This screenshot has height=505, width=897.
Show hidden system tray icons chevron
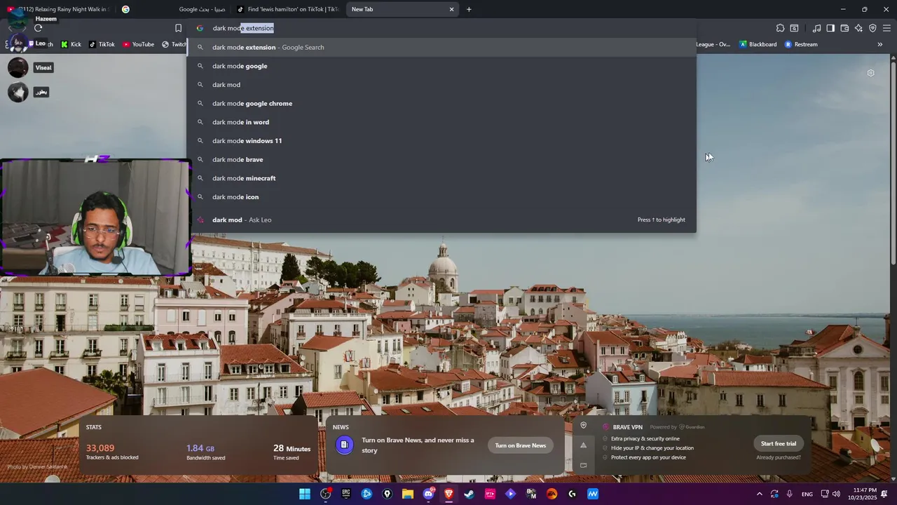pyautogui.click(x=759, y=494)
